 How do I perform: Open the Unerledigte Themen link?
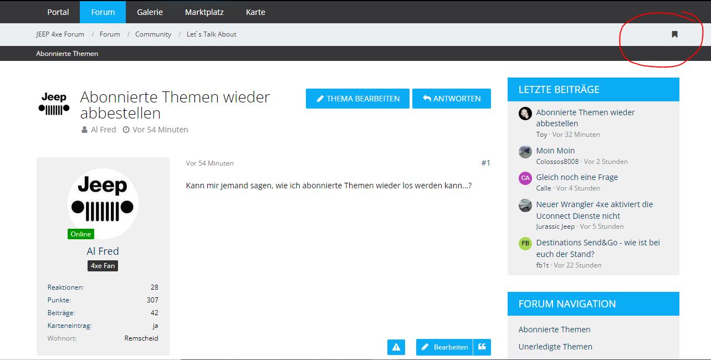click(555, 347)
